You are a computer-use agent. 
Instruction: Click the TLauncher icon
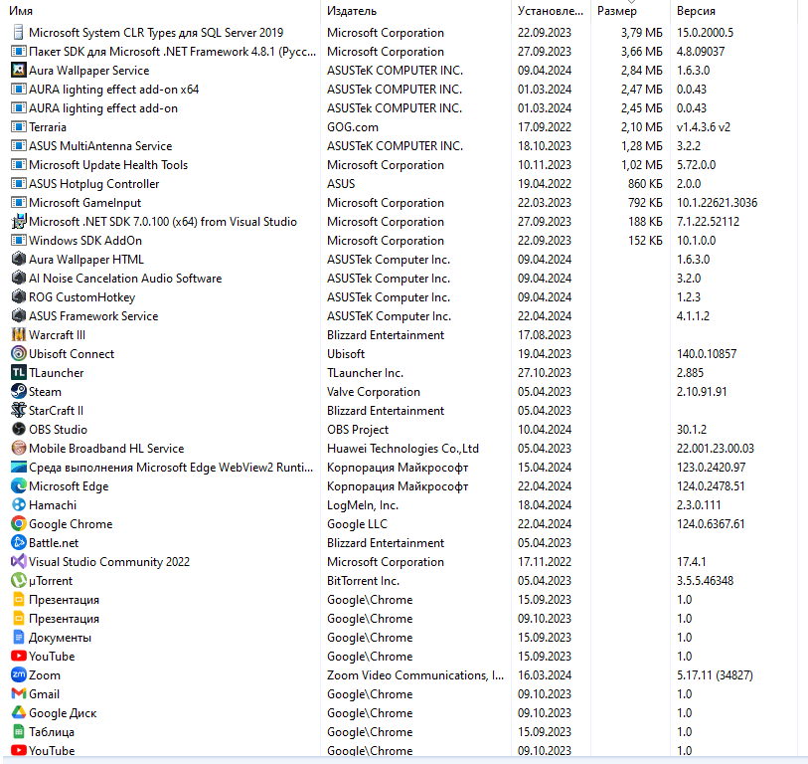click(17, 373)
